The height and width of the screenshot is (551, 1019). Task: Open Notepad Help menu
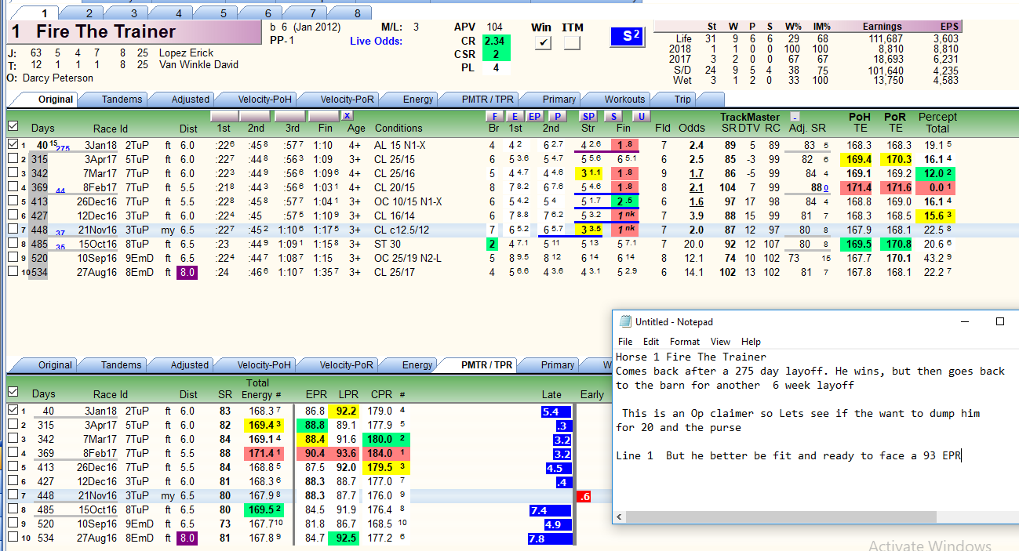tap(751, 342)
